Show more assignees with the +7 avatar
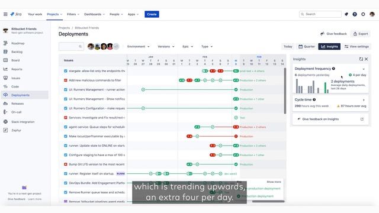This screenshot has width=379, height=213. pyautogui.click(x=116, y=46)
